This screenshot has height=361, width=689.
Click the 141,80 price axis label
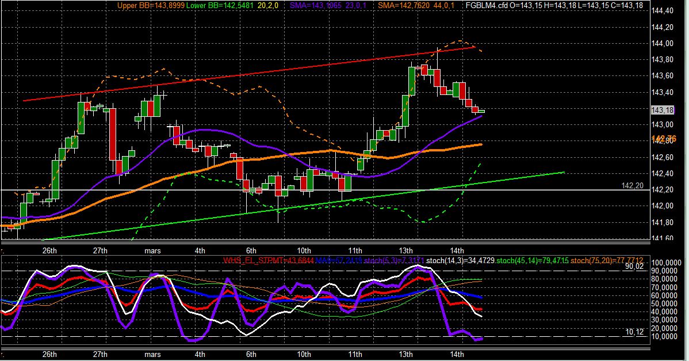click(662, 222)
